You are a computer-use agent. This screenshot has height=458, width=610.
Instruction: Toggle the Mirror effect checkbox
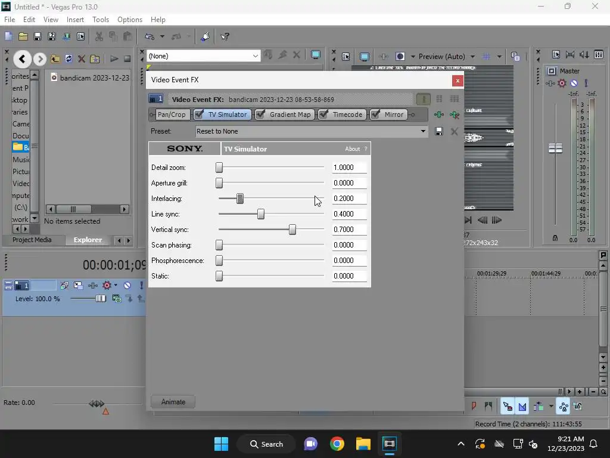(x=375, y=114)
